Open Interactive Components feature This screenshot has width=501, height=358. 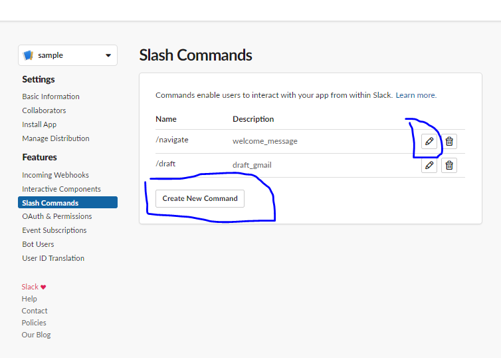pyautogui.click(x=61, y=189)
